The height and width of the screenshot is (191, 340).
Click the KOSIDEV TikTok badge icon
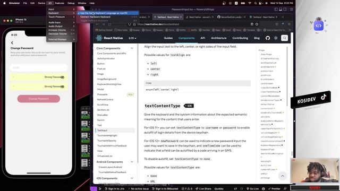pos(324,97)
